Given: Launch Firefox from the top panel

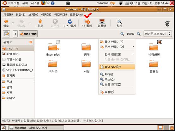Looking at the screenshot, I should [43, 3].
